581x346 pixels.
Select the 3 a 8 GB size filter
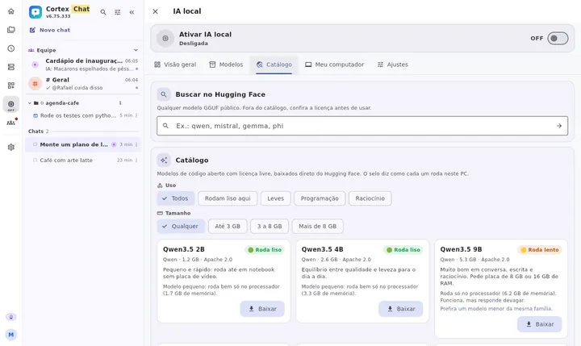coord(270,226)
